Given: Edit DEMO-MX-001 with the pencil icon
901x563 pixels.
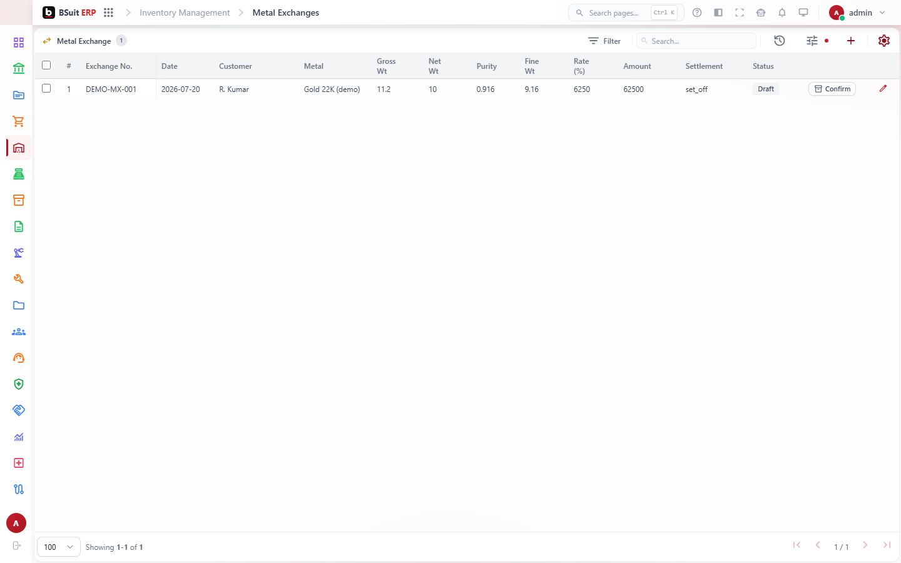Looking at the screenshot, I should point(883,88).
